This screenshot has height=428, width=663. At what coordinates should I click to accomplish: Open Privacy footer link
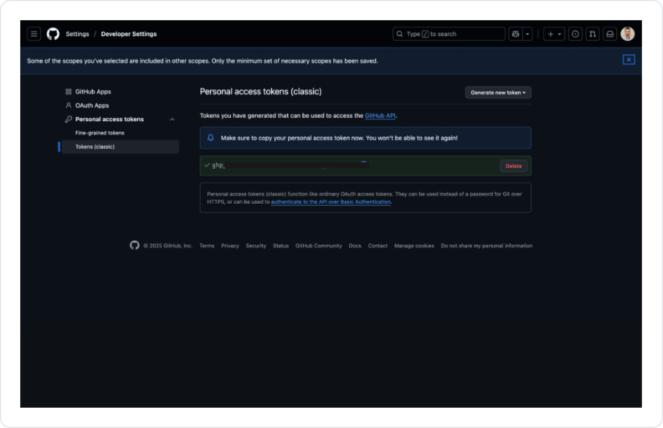click(x=230, y=245)
